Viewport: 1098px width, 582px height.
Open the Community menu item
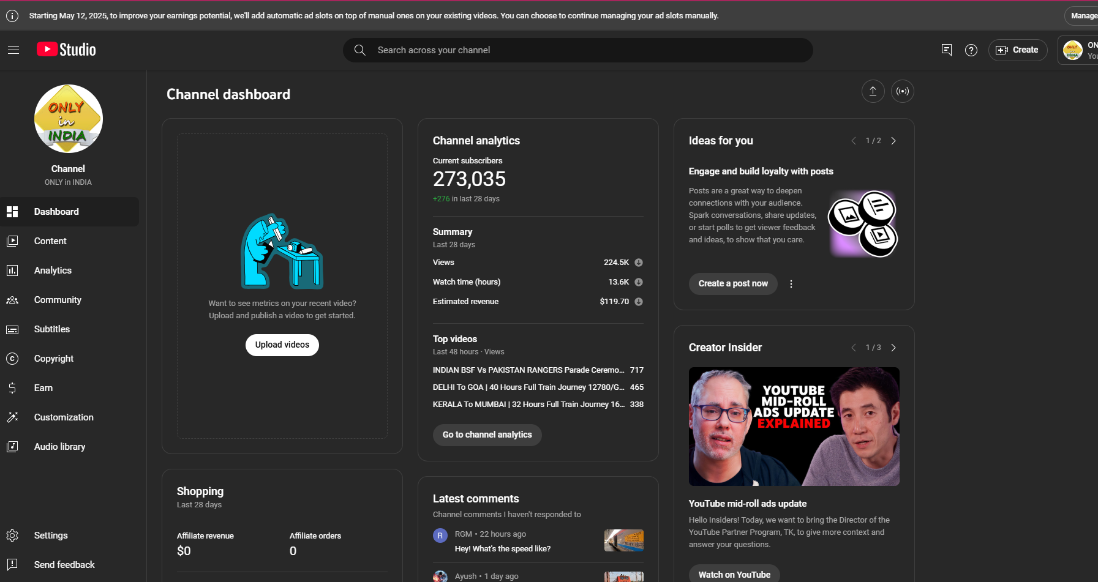pos(69,300)
